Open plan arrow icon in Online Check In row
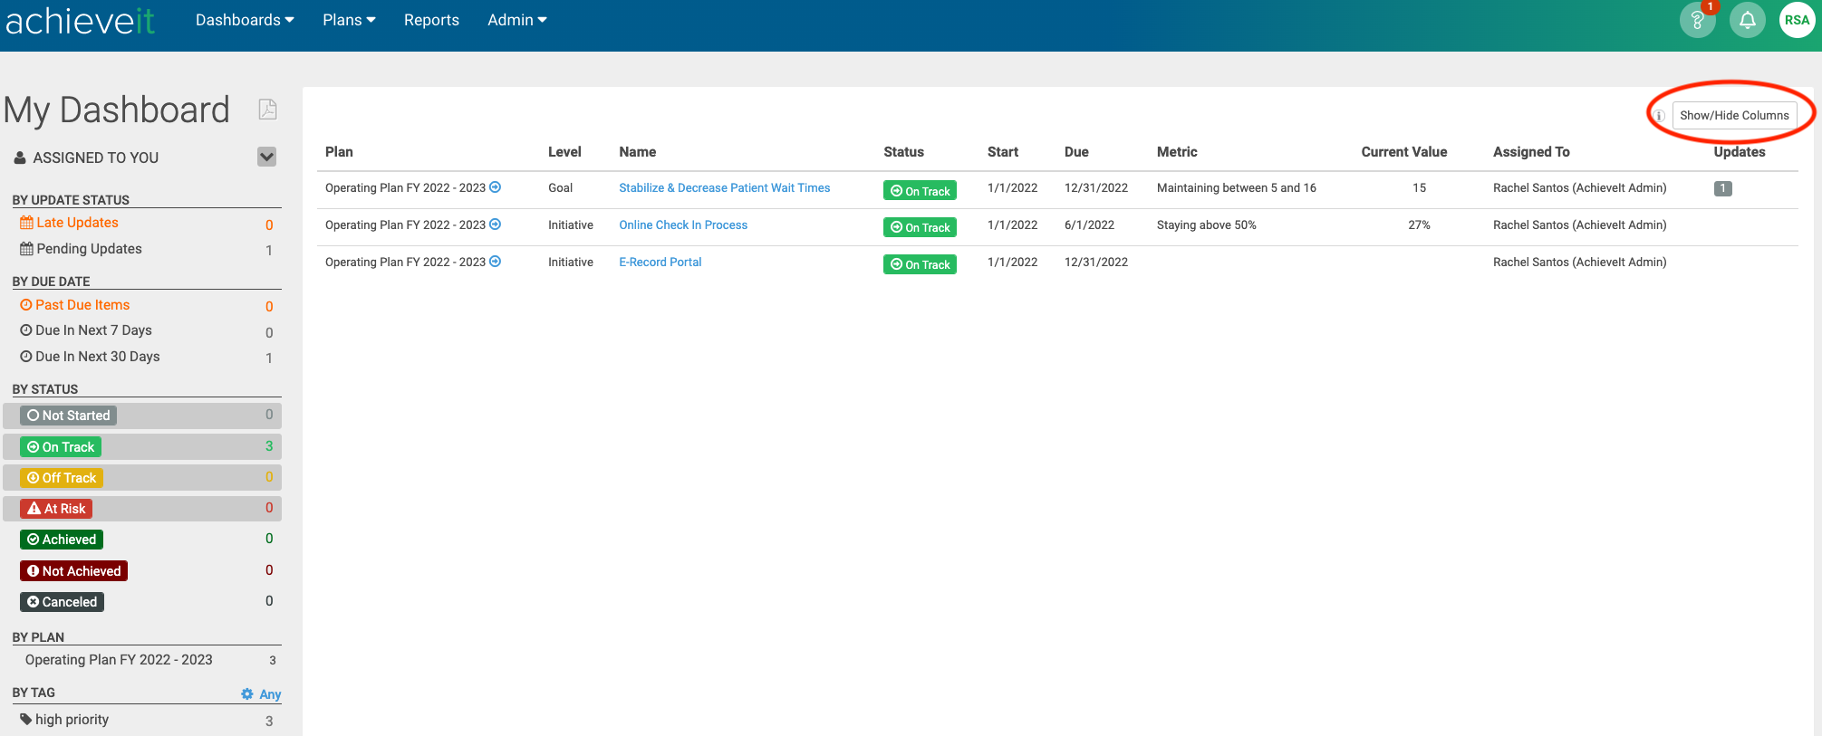Viewport: 1822px width, 736px height. tap(496, 225)
